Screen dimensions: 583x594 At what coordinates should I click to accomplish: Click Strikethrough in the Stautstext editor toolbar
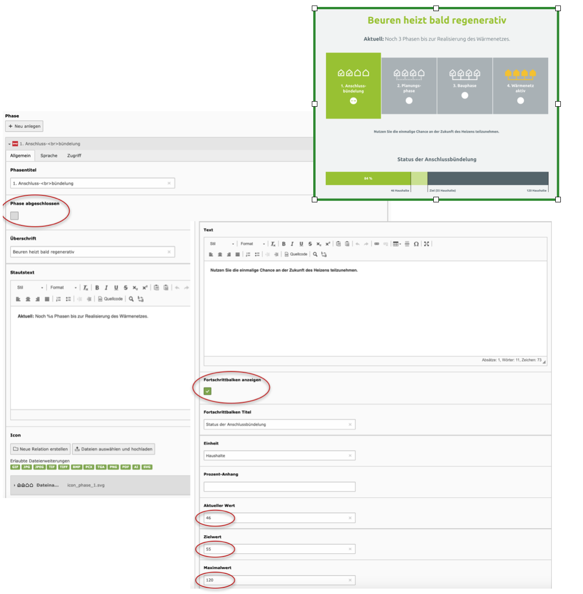(125, 288)
